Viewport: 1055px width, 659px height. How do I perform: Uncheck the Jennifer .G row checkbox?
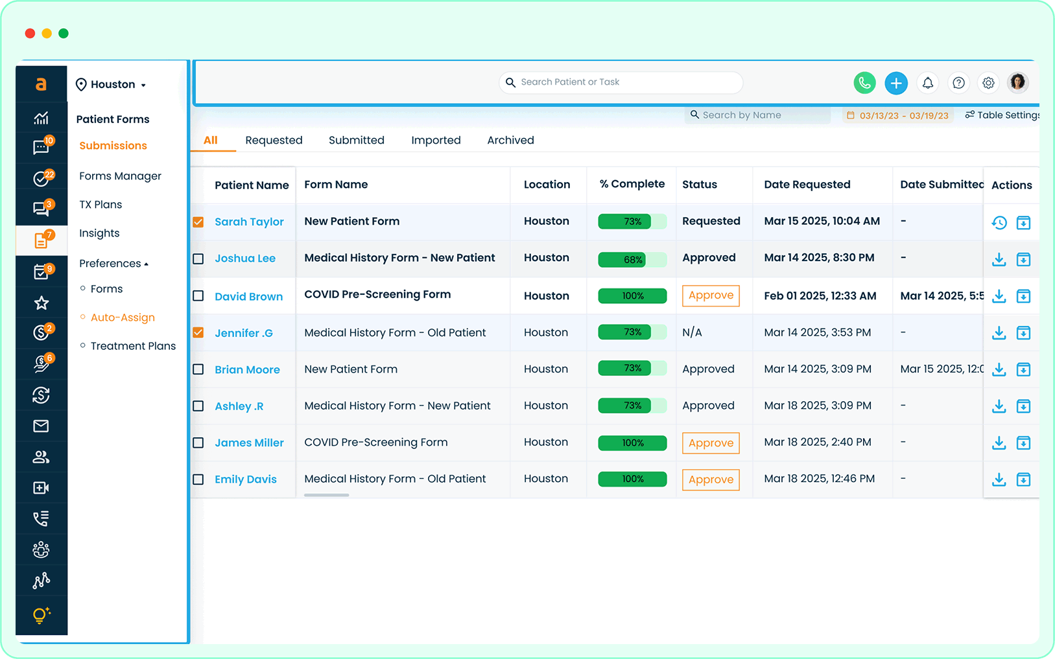[x=198, y=333]
